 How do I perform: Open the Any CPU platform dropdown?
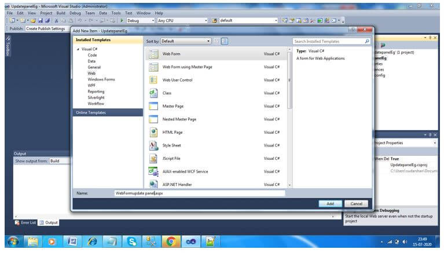tap(182, 21)
